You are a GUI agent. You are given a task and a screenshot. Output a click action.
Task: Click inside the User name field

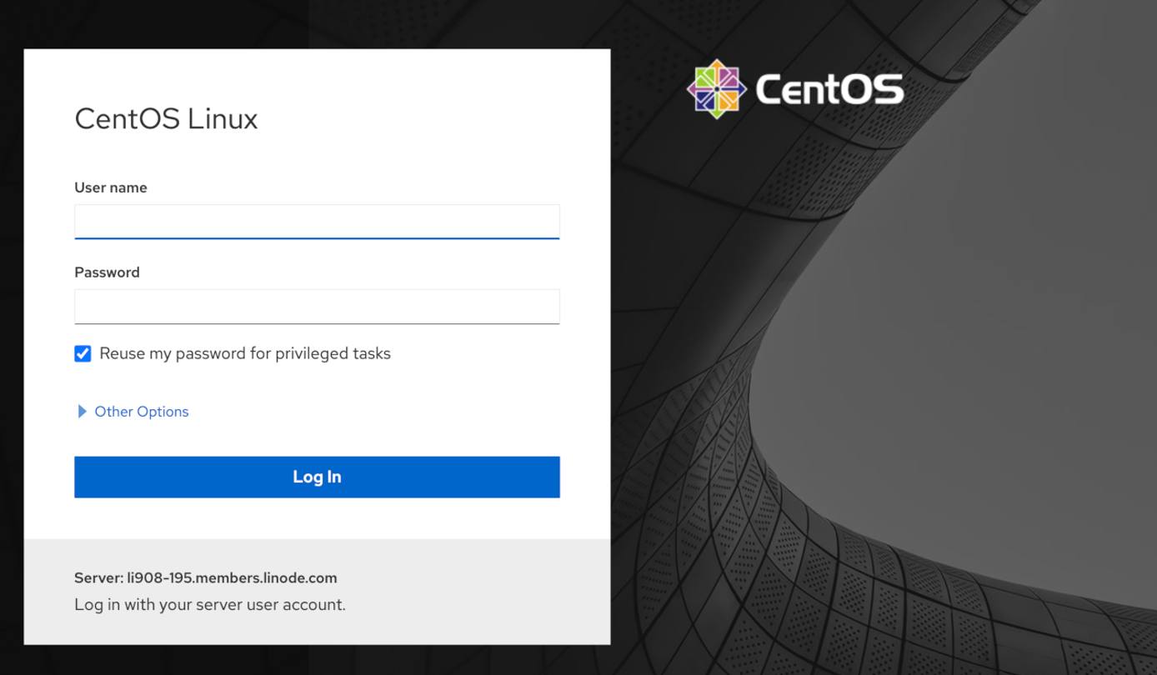pyautogui.click(x=317, y=221)
